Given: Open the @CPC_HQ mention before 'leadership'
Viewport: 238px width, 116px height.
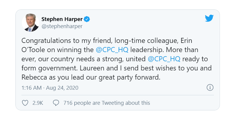Looking at the screenshot, I should point(112,50).
